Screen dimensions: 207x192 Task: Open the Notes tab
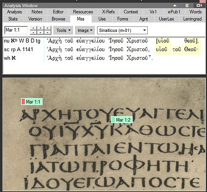click(x=37, y=12)
